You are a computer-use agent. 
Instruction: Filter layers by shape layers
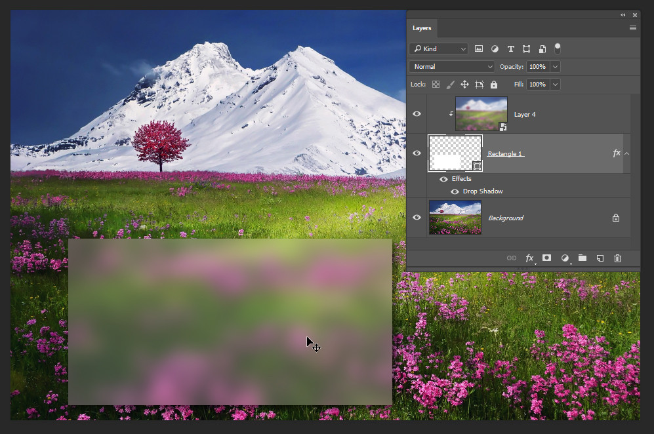tap(526, 49)
